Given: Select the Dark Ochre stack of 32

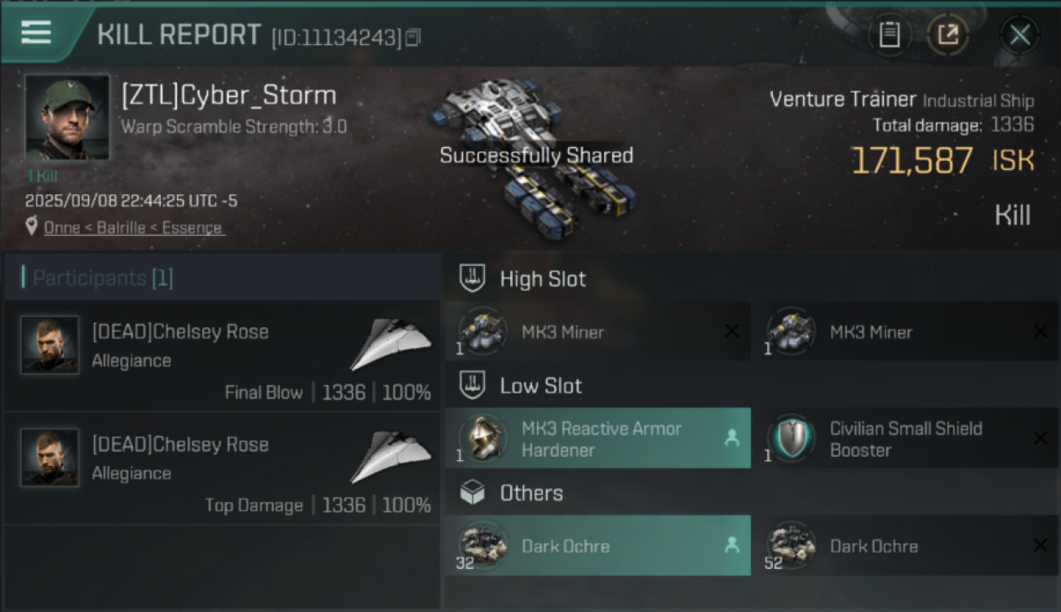Looking at the screenshot, I should (597, 546).
